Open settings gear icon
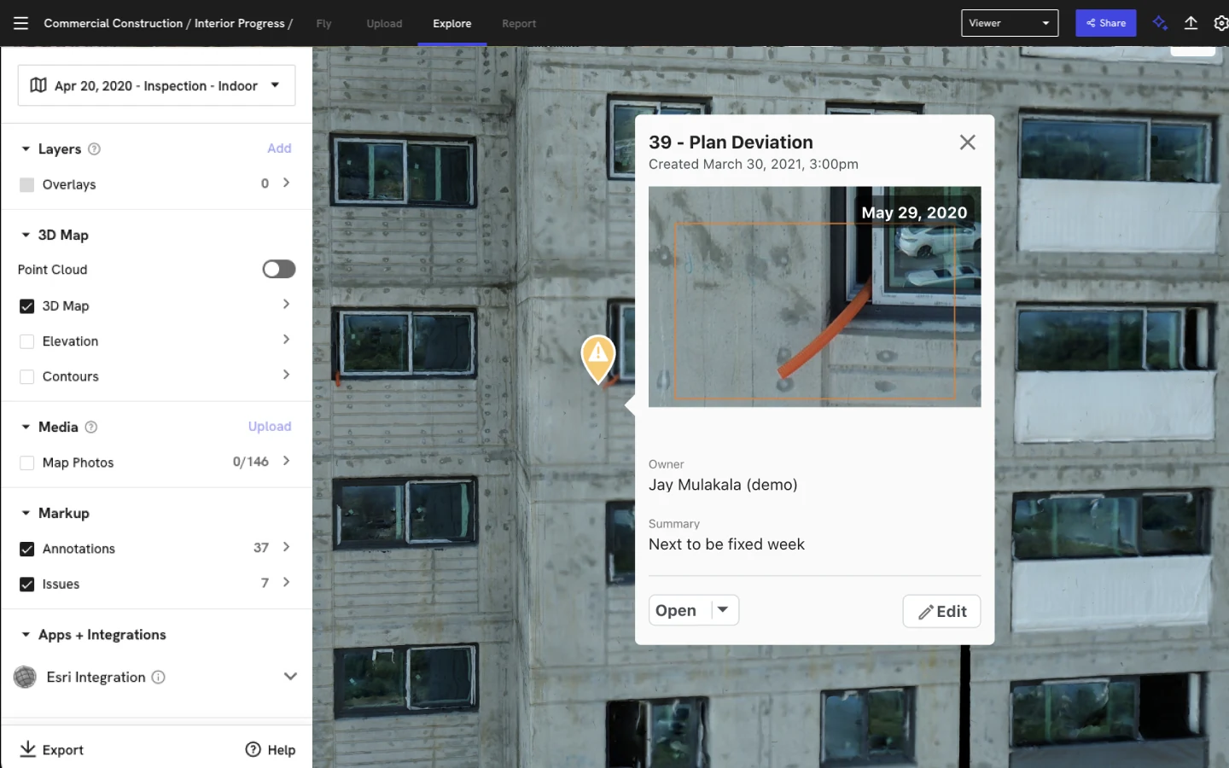The image size is (1229, 768). 1220,23
